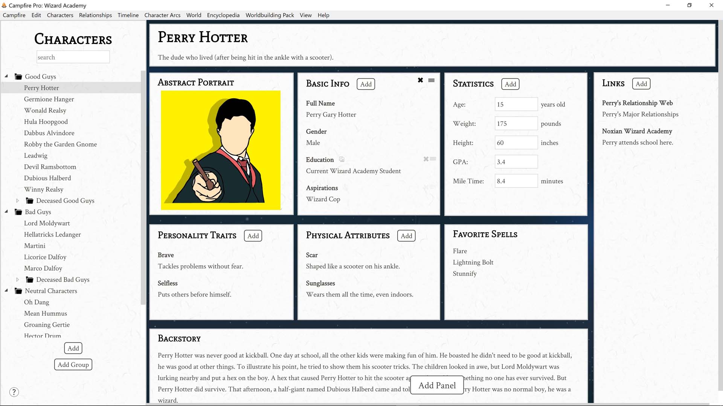Screen dimensions: 723x406
Task: Collapse the Neutral Characters group arrow
Action: 6,291
